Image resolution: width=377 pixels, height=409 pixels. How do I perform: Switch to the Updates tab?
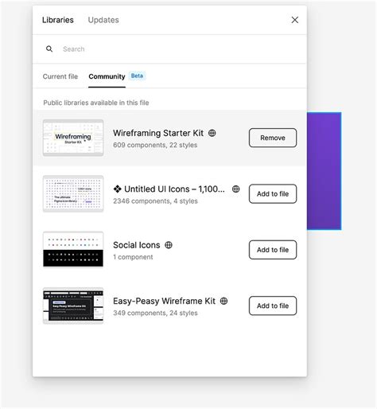point(103,20)
